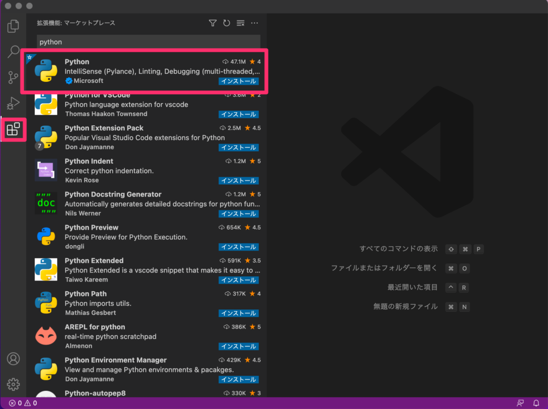Open the Manage gear icon
The image size is (548, 409).
[13, 384]
